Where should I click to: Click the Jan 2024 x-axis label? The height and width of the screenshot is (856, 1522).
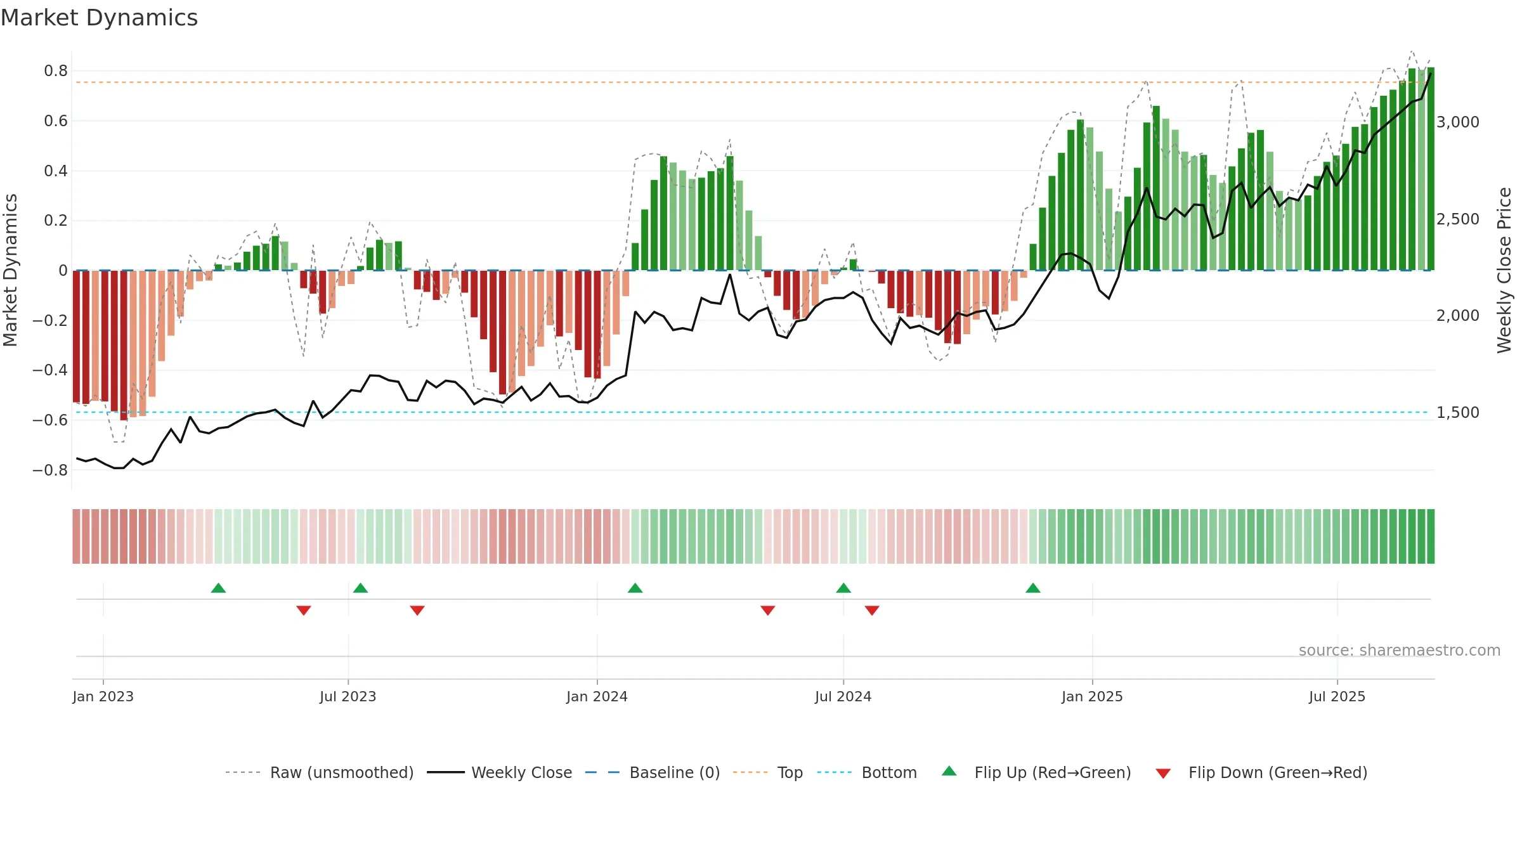click(x=597, y=696)
